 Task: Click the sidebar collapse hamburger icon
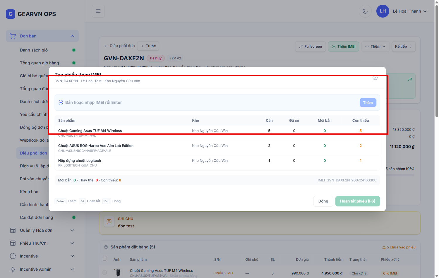[x=98, y=11]
